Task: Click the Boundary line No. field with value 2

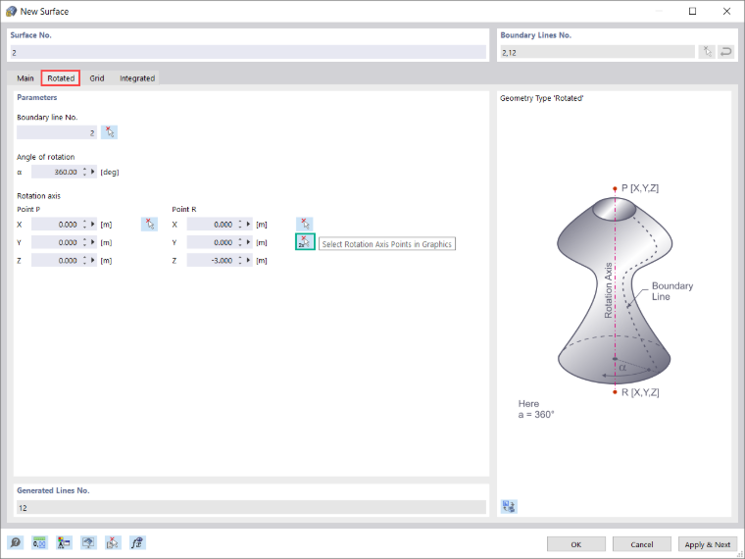Action: 57,132
